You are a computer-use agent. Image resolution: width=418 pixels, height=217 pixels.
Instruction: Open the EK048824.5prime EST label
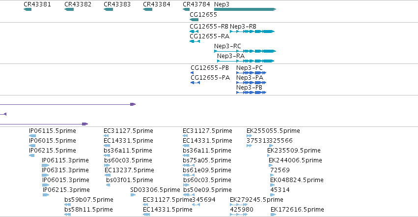(297, 180)
